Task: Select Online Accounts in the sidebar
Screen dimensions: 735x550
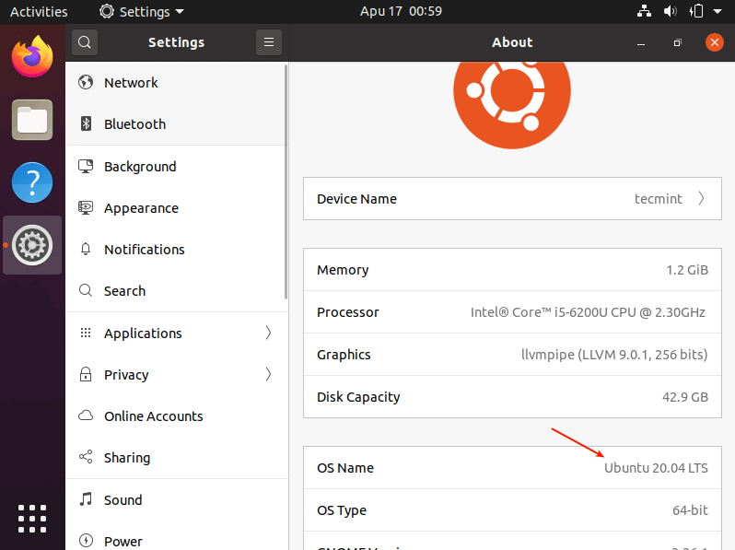Action: coord(154,416)
